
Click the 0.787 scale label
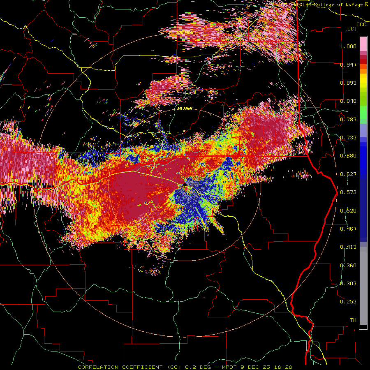pos(348,119)
